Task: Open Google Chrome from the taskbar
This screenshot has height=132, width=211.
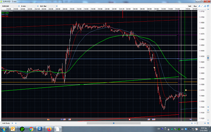Action: point(31,129)
